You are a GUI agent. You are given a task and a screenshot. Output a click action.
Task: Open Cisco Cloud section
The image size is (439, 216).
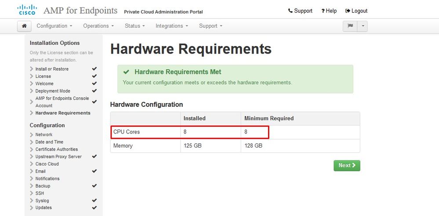click(47, 164)
